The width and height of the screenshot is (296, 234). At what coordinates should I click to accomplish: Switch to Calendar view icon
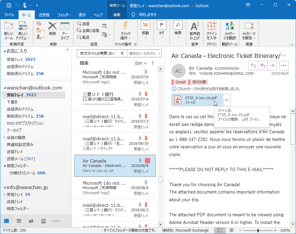pyautogui.click(x=19, y=221)
